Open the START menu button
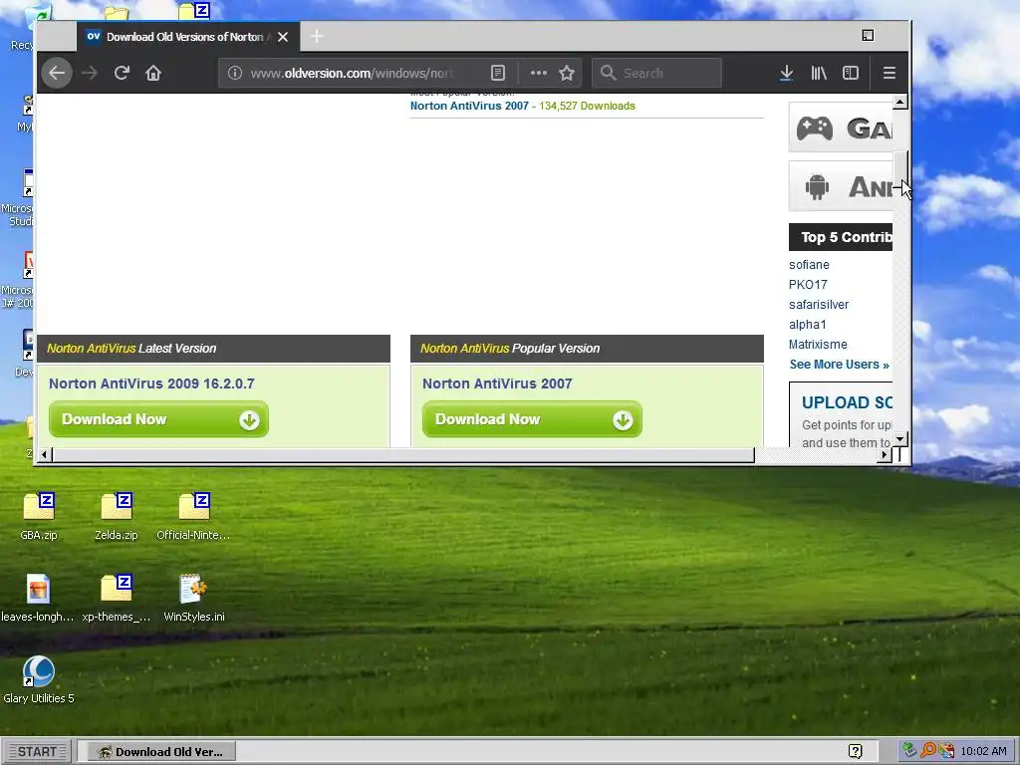This screenshot has height=765, width=1020. point(37,751)
